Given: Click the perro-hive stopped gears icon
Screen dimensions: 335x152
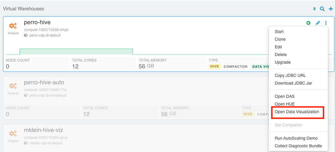Looking at the screenshot, I should tap(13, 26).
